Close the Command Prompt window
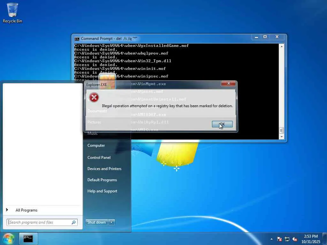The height and width of the screenshot is (245, 327). point(277,37)
